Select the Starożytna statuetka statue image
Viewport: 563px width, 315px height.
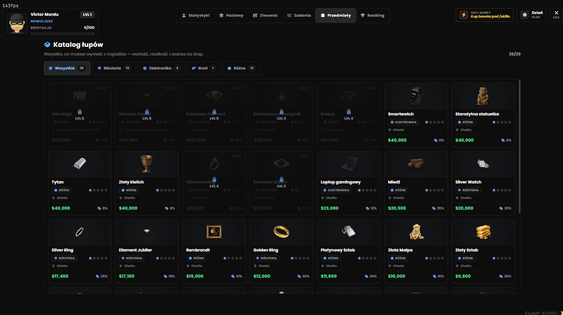click(483, 96)
